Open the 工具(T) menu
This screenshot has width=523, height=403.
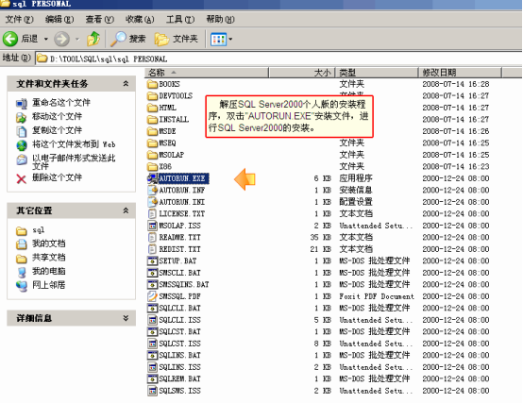[180, 19]
